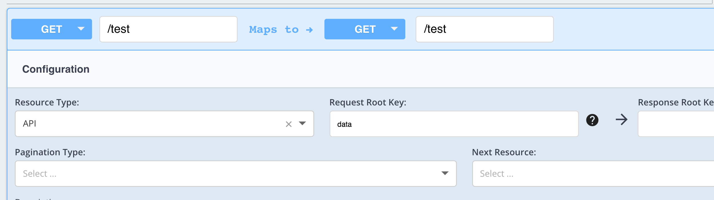Click the caret on the left GET button

pyautogui.click(x=81, y=29)
